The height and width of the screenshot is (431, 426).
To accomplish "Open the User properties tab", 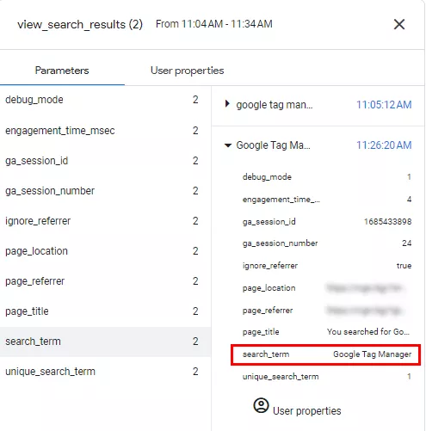I will [x=187, y=71].
